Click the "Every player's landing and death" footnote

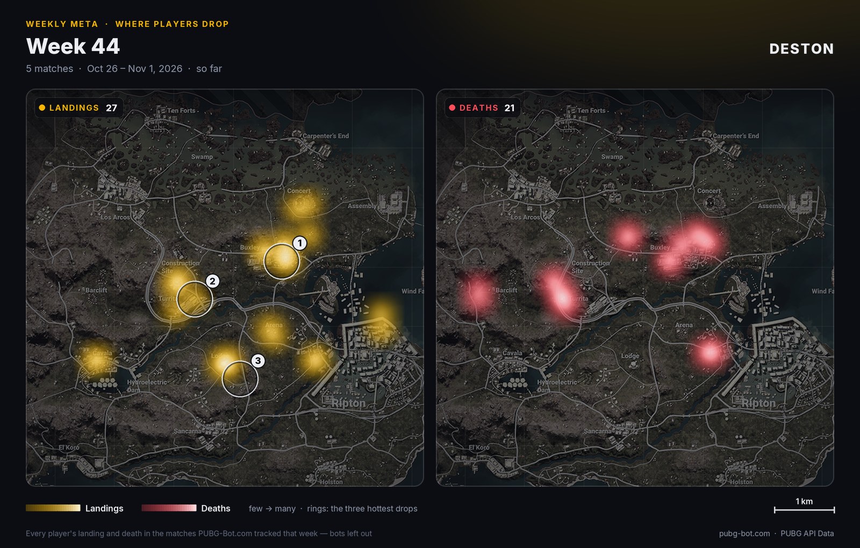point(199,533)
